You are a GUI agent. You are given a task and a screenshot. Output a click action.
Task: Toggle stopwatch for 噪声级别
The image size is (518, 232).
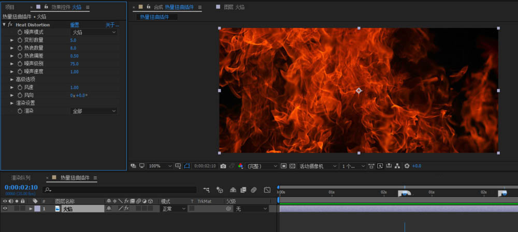point(20,64)
